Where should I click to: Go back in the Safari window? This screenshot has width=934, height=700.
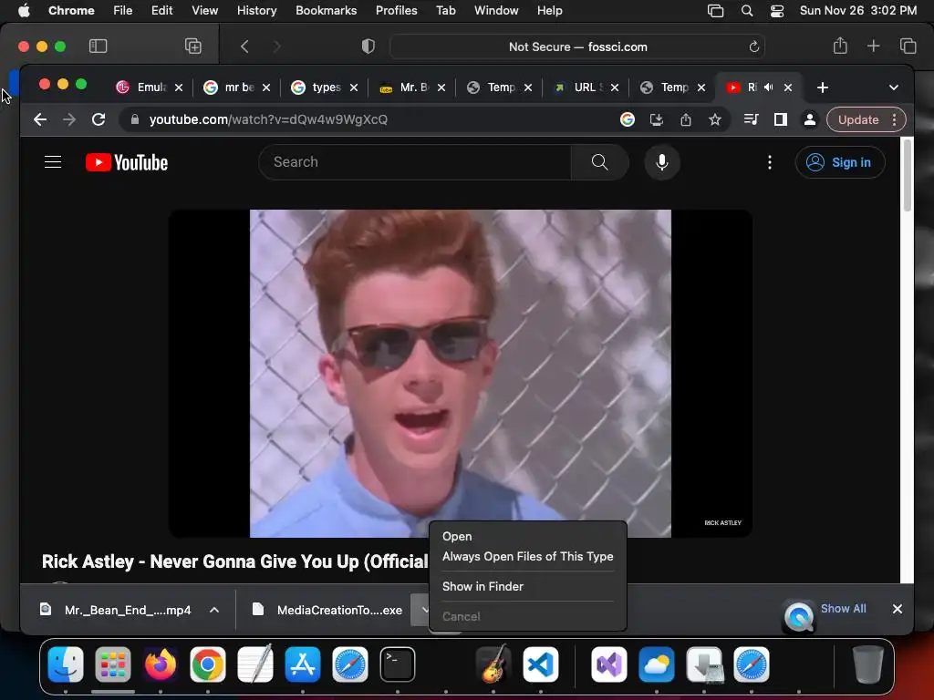click(244, 46)
